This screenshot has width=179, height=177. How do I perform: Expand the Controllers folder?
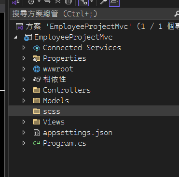24,90
